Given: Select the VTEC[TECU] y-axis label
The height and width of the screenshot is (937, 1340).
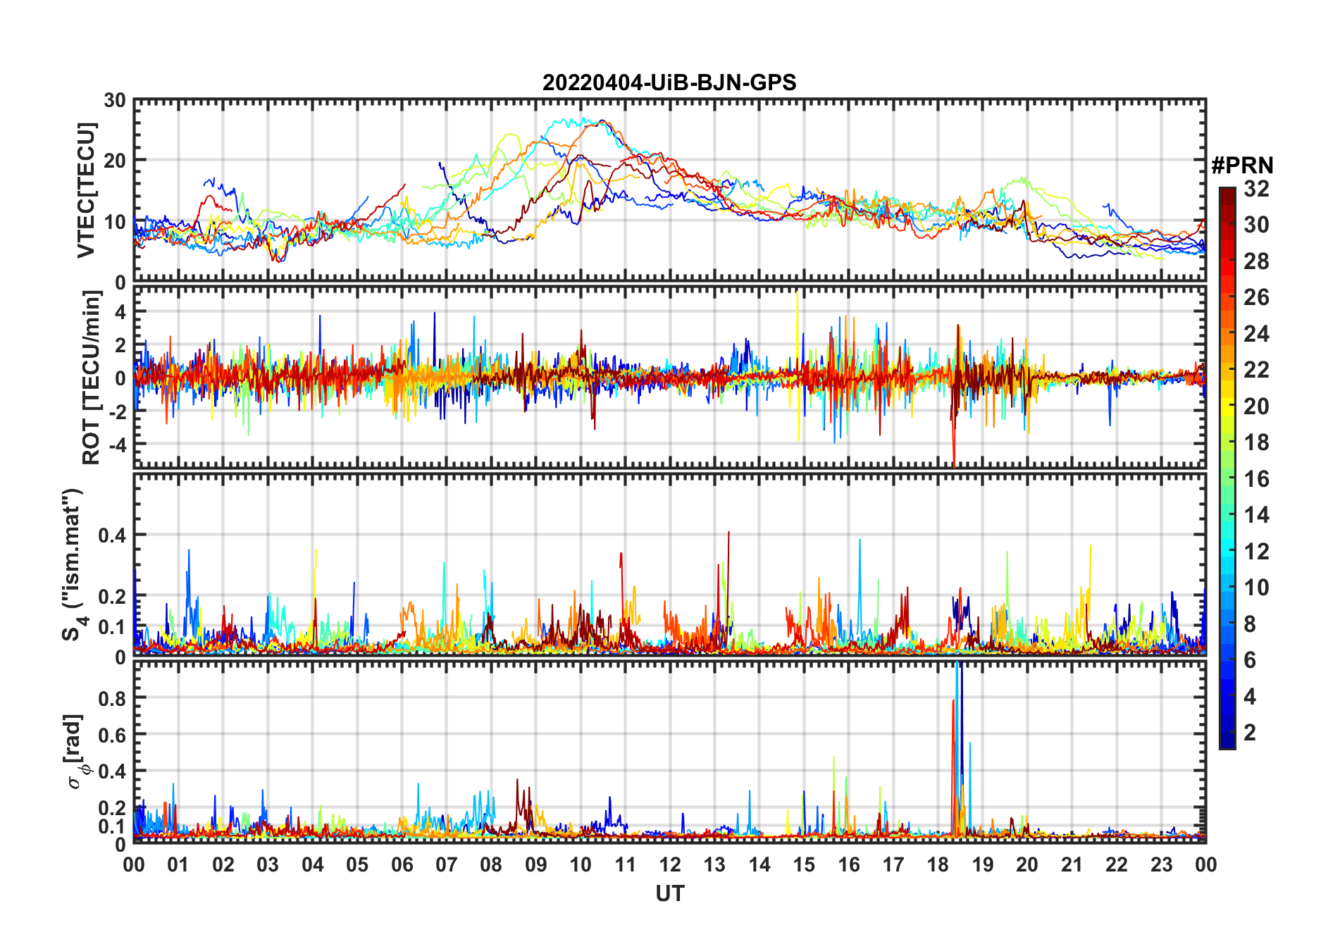Looking at the screenshot, I should 86,190.
